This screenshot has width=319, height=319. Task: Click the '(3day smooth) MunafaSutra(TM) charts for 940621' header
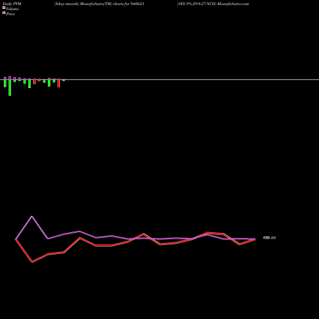(100, 4)
